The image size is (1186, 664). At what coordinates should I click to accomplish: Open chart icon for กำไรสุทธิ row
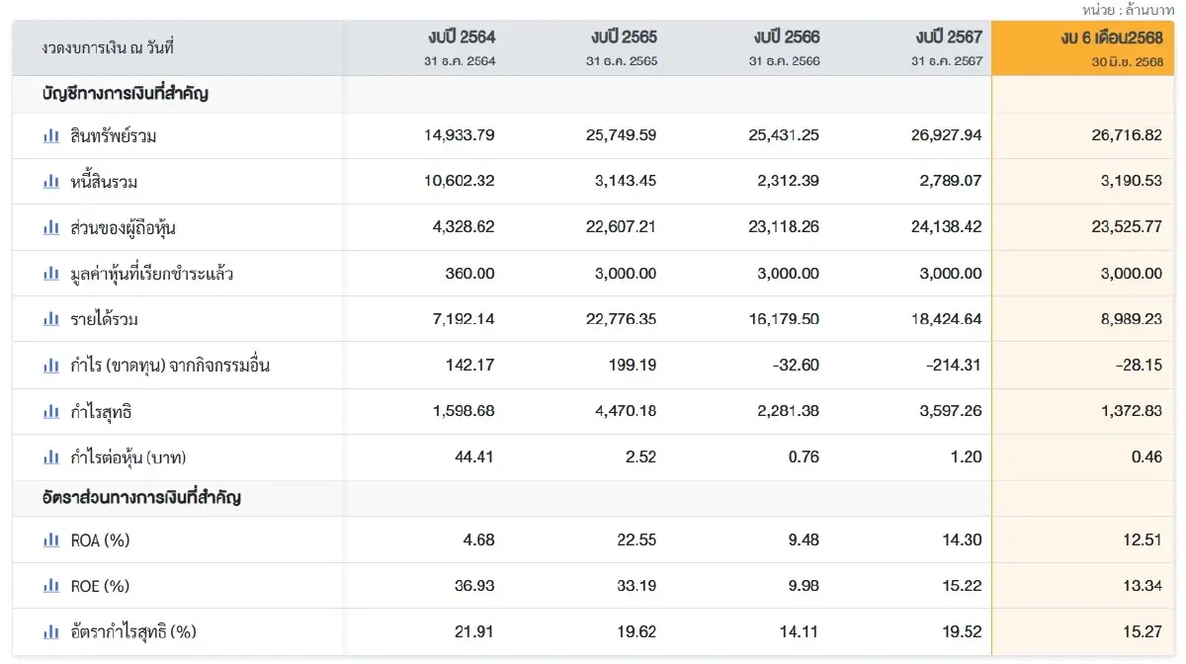[x=51, y=411]
